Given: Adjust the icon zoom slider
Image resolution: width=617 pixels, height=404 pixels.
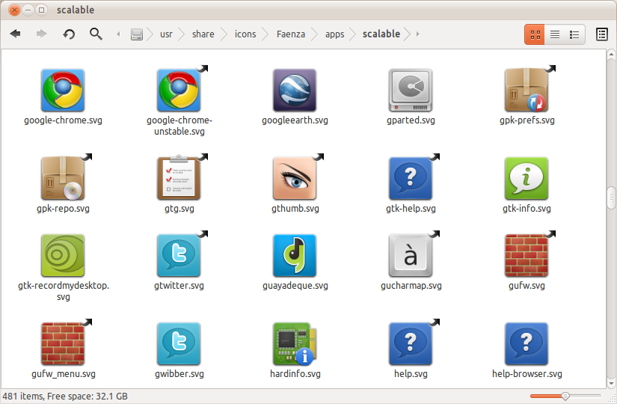Looking at the screenshot, I should click(x=565, y=396).
